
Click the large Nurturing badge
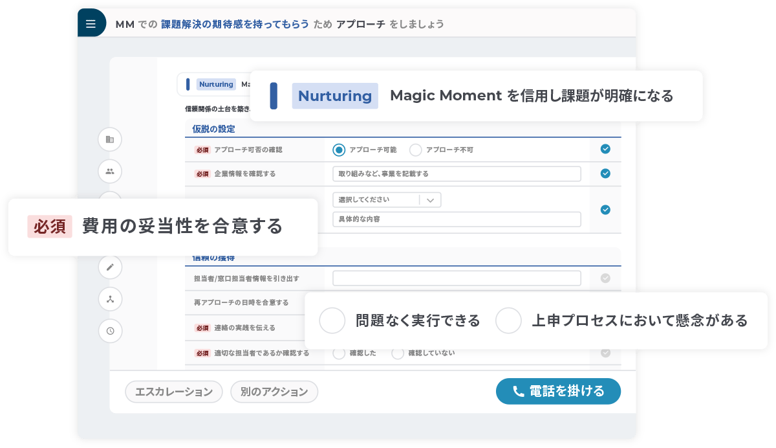click(x=335, y=96)
